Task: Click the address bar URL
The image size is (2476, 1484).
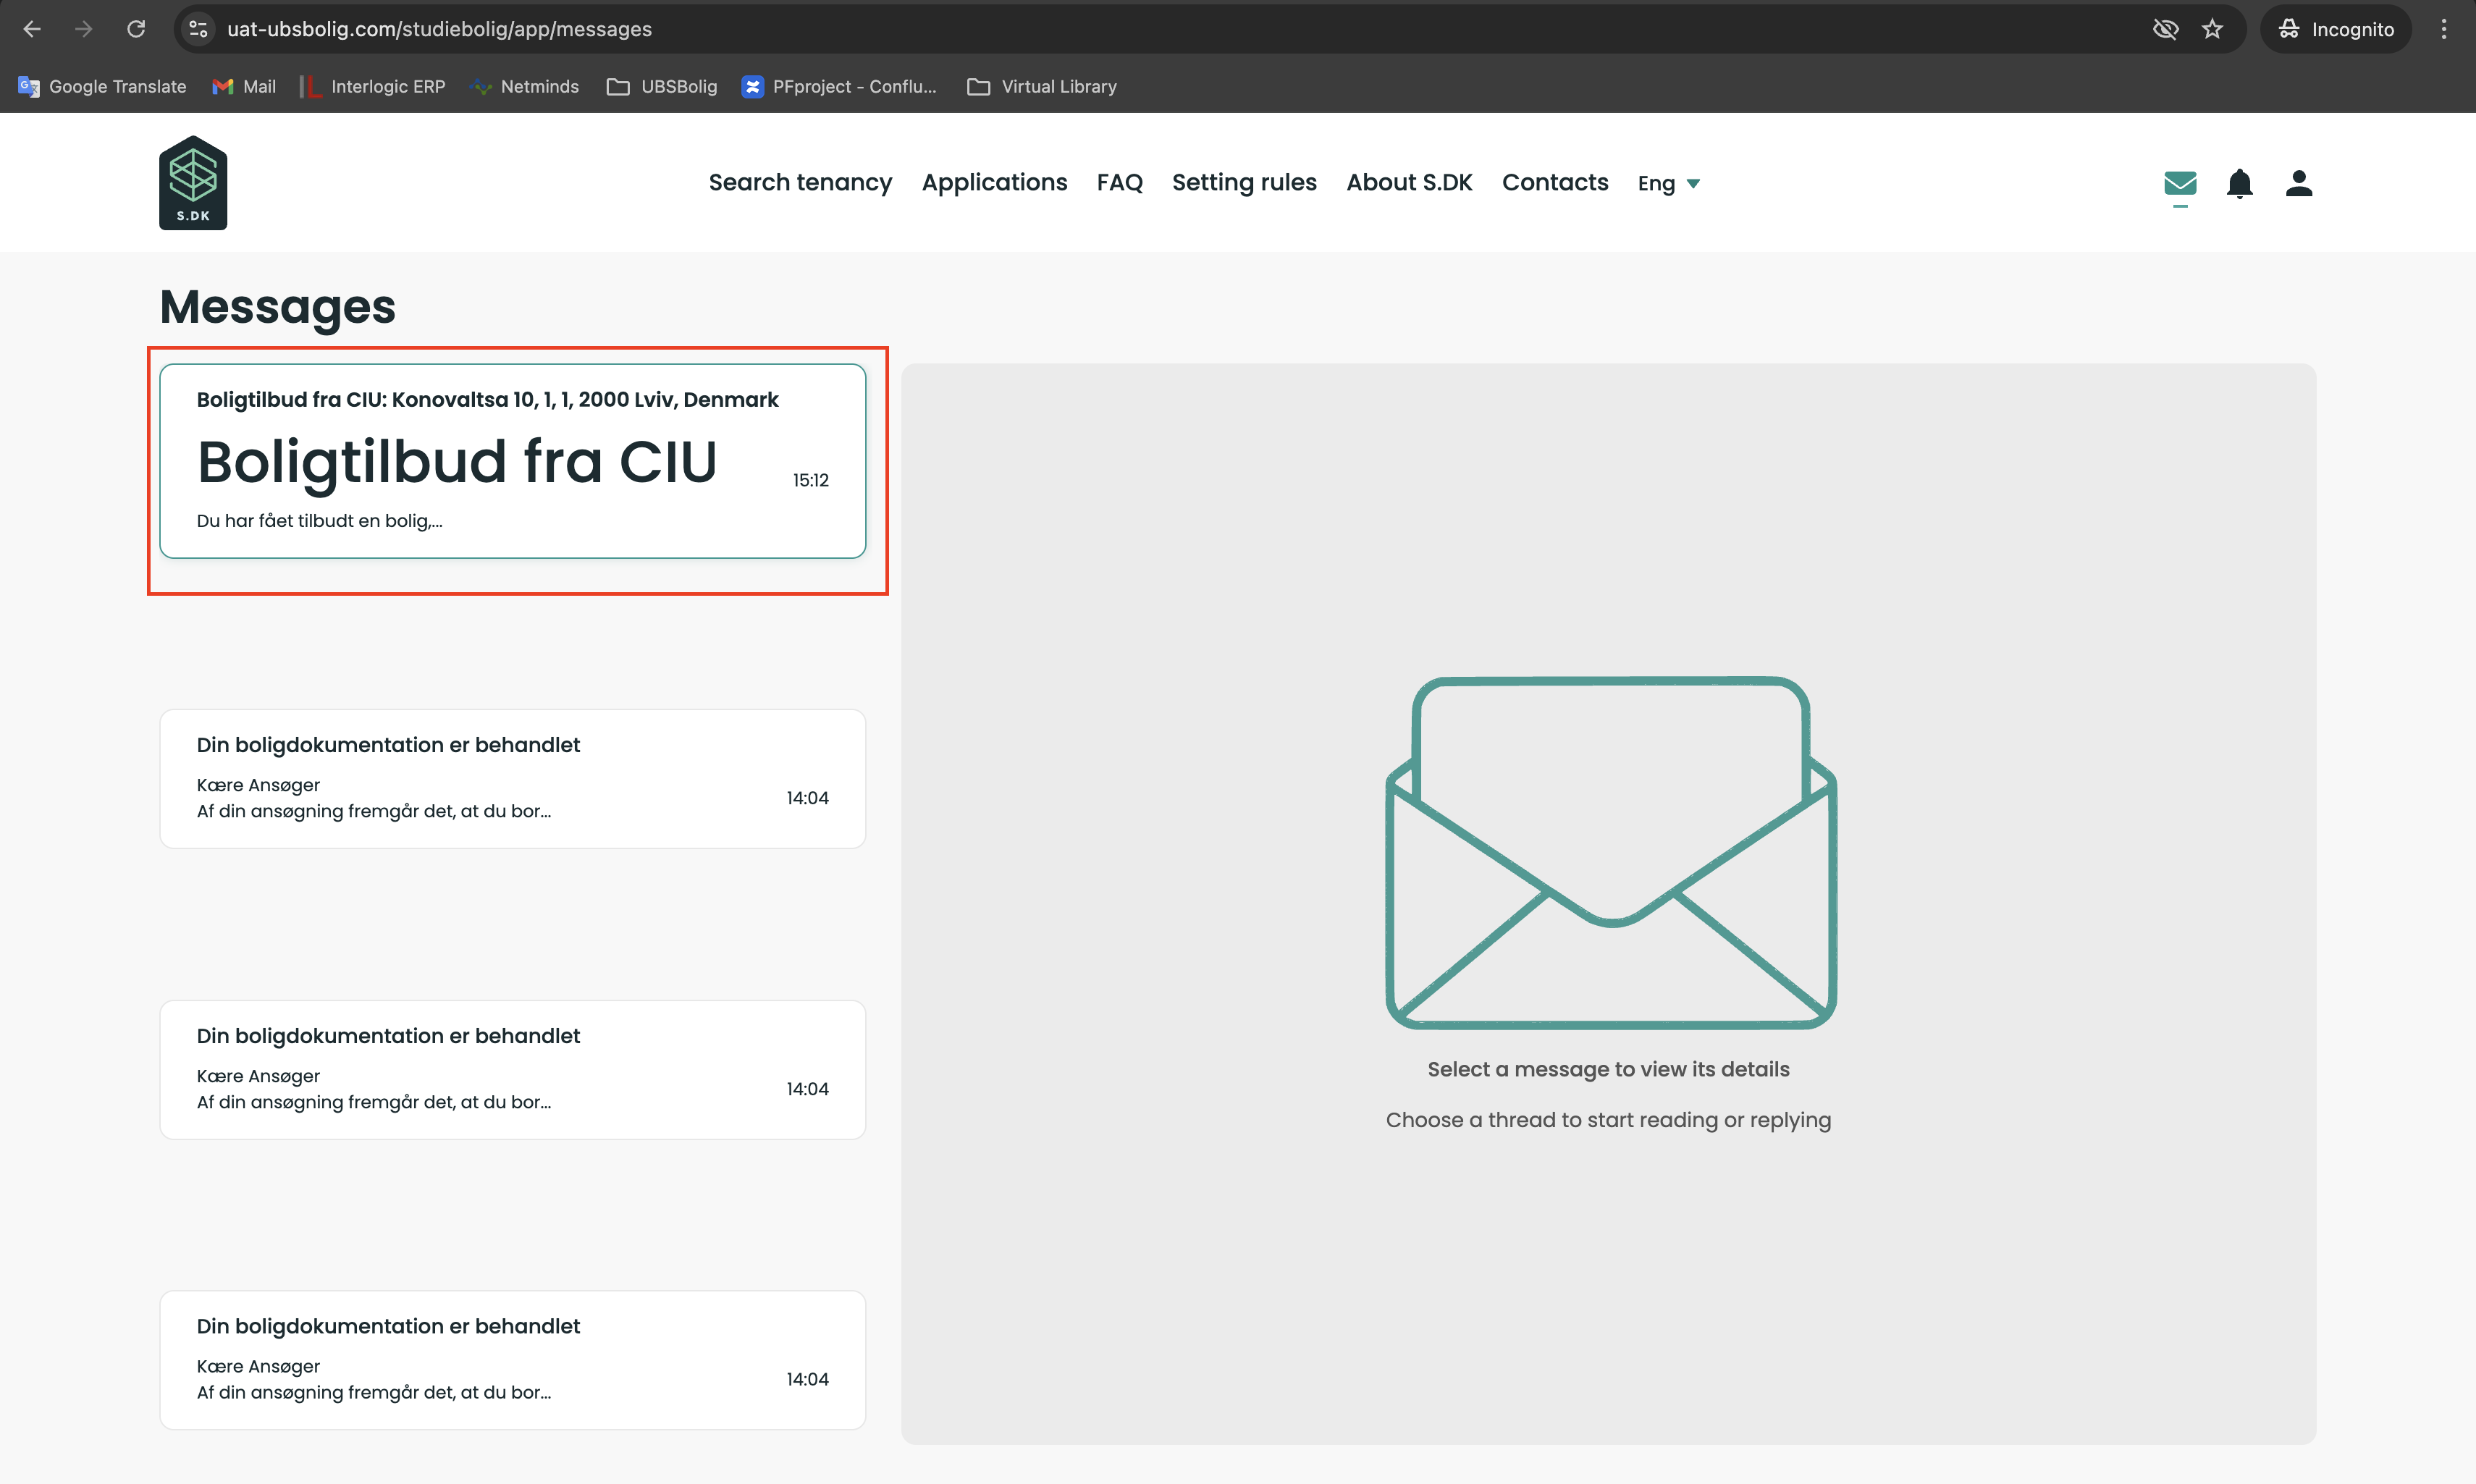Action: pos(439,29)
